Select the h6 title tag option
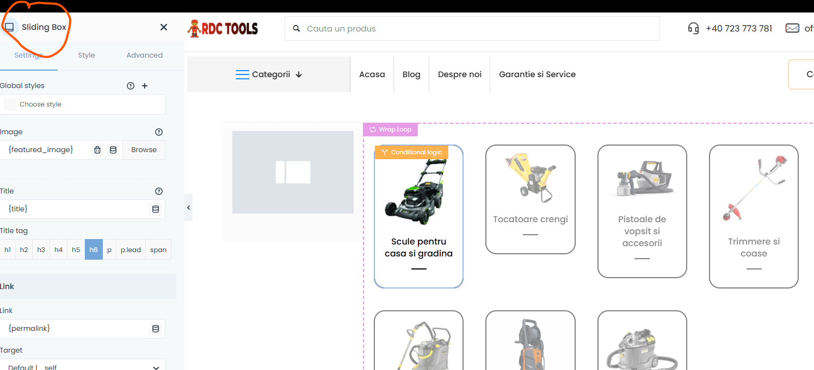Viewport: 814px width, 370px height. [x=94, y=250]
